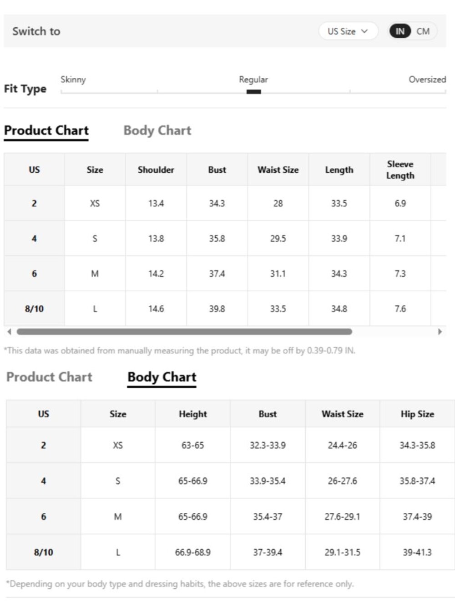This screenshot has height=606, width=455.
Task: Select the upper Body Chart tab
Action: click(157, 130)
